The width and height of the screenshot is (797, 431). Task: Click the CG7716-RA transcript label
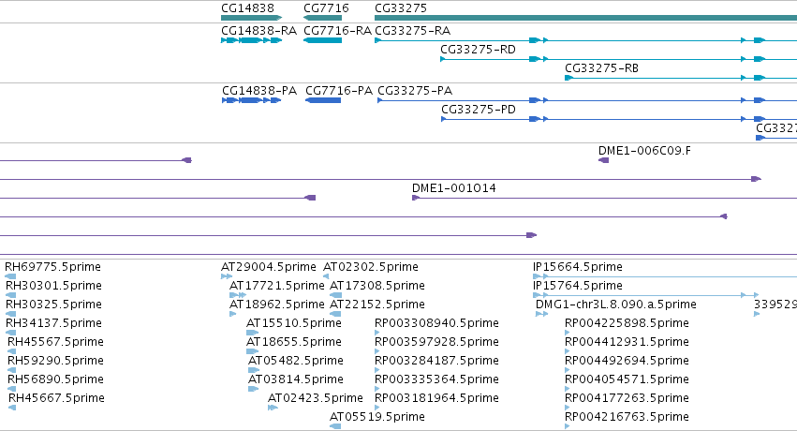click(337, 31)
